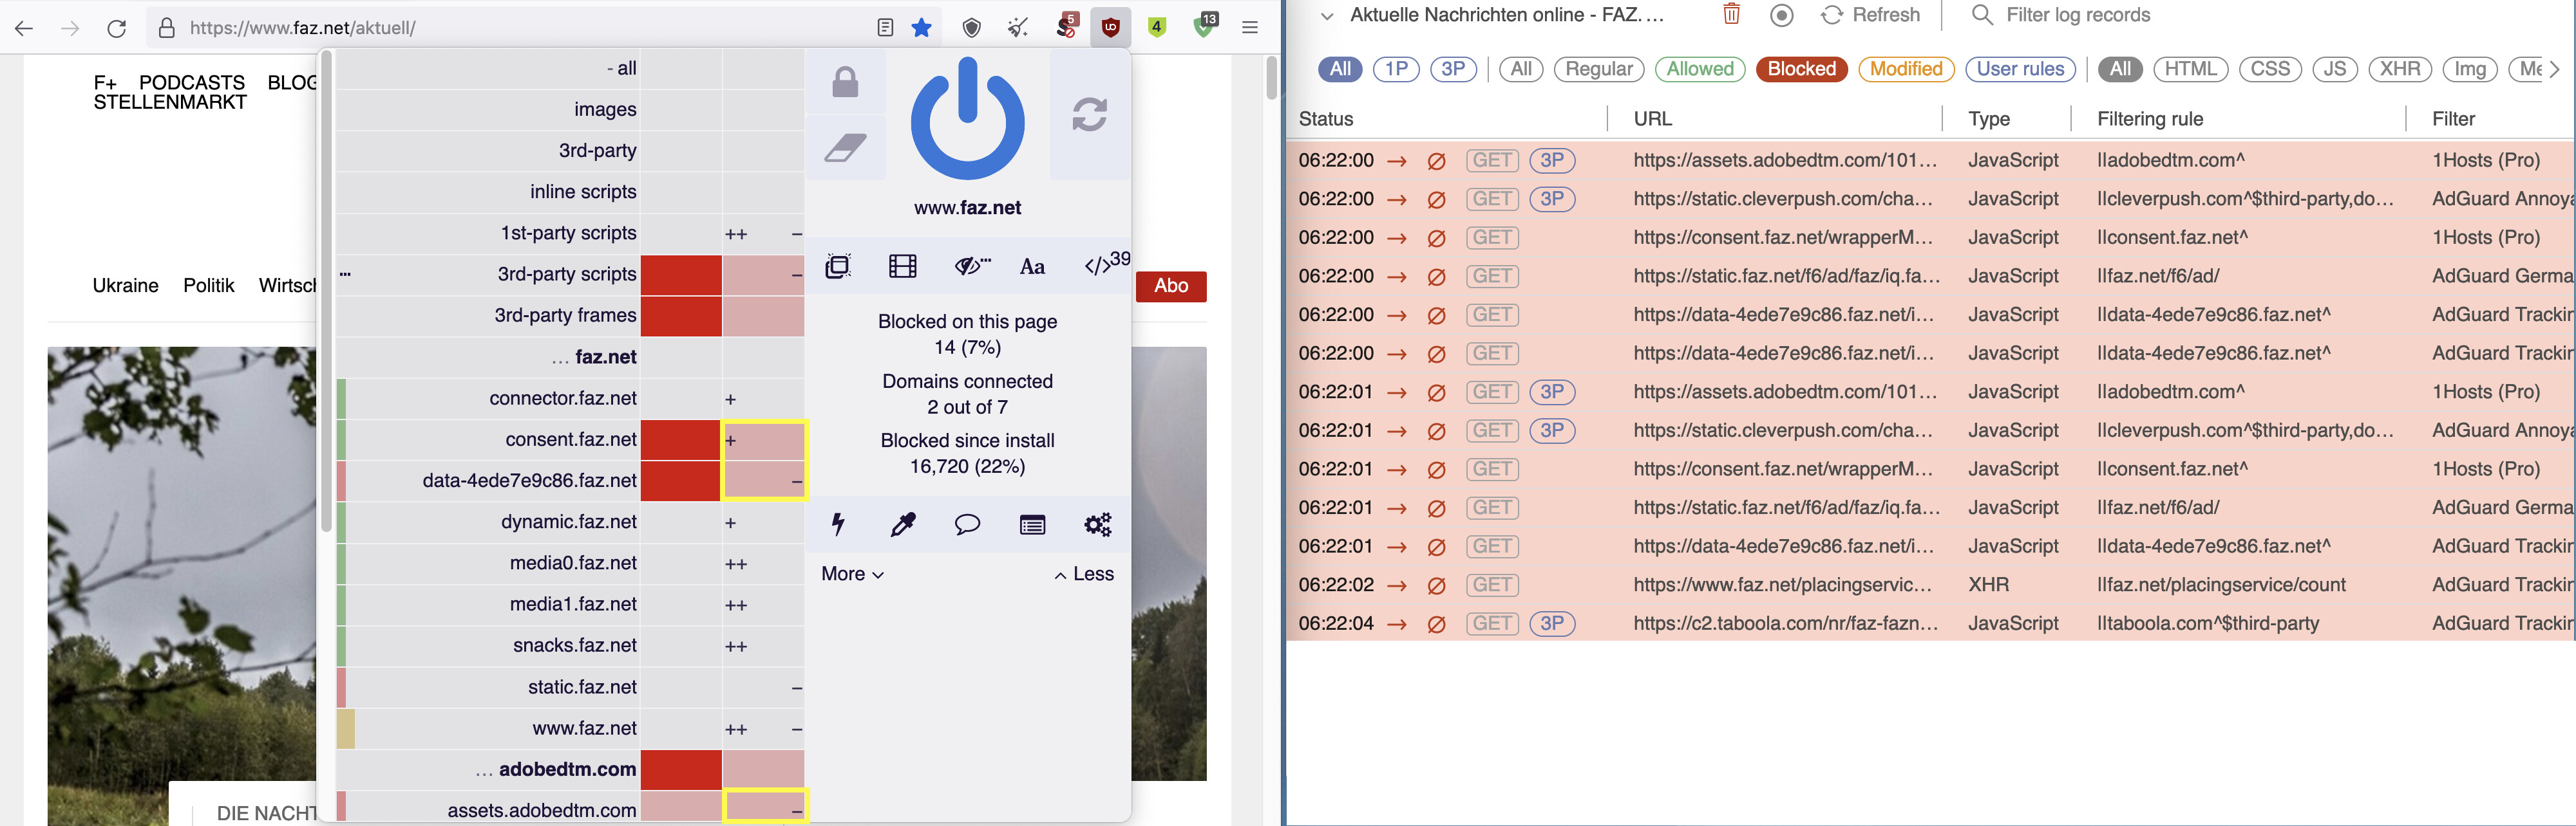Click the Politik navigation link

[x=209, y=286]
